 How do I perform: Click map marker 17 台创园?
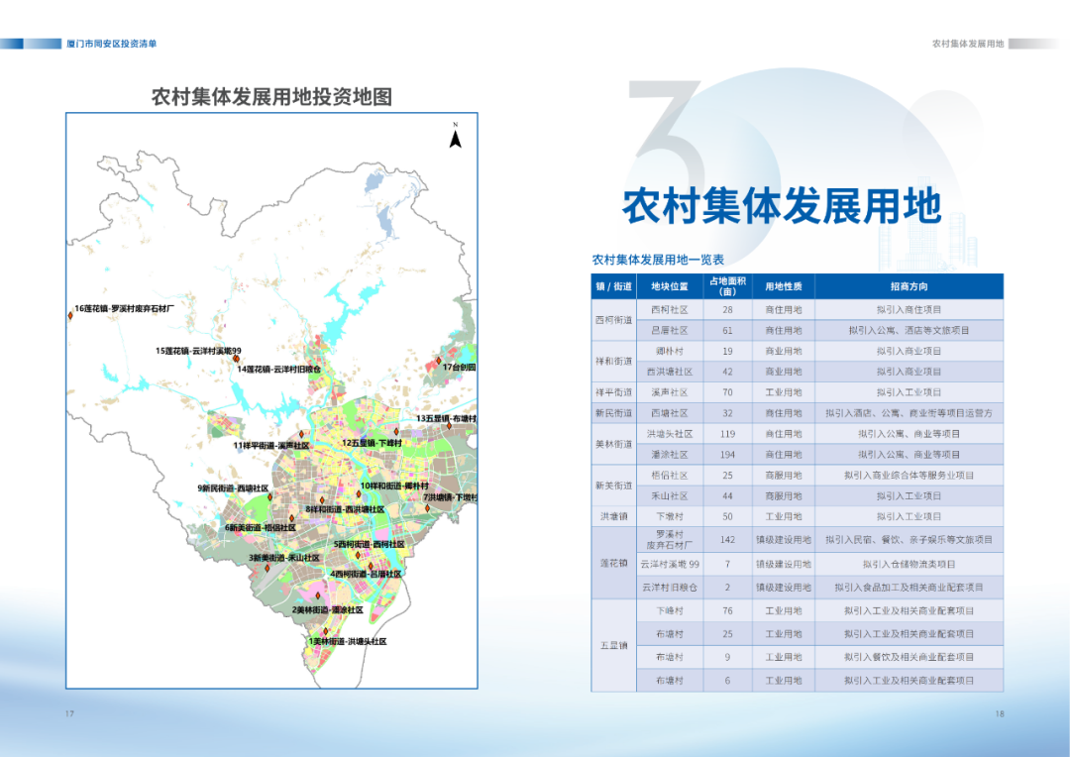pos(438,363)
